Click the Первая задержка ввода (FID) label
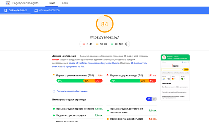Viewport: 209px width, 122px height. pos(126,75)
